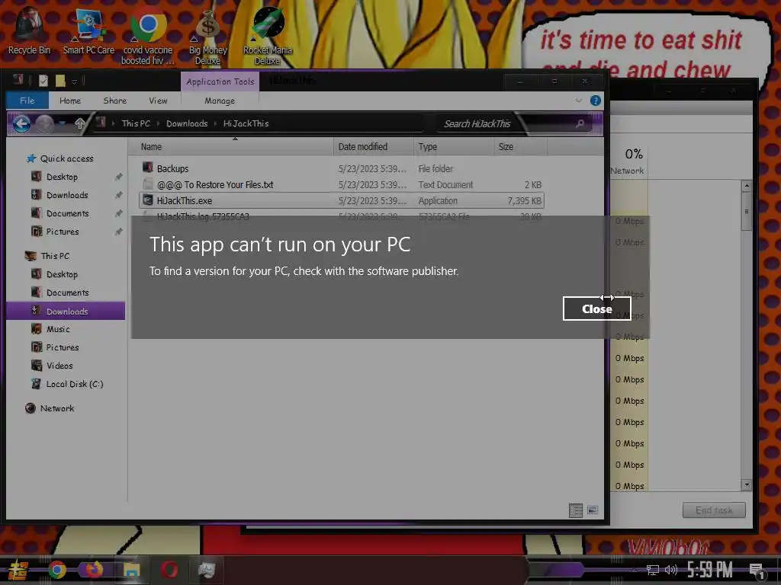The height and width of the screenshot is (585, 781).
Task: Open Pictures under This PC
Action: (x=63, y=347)
